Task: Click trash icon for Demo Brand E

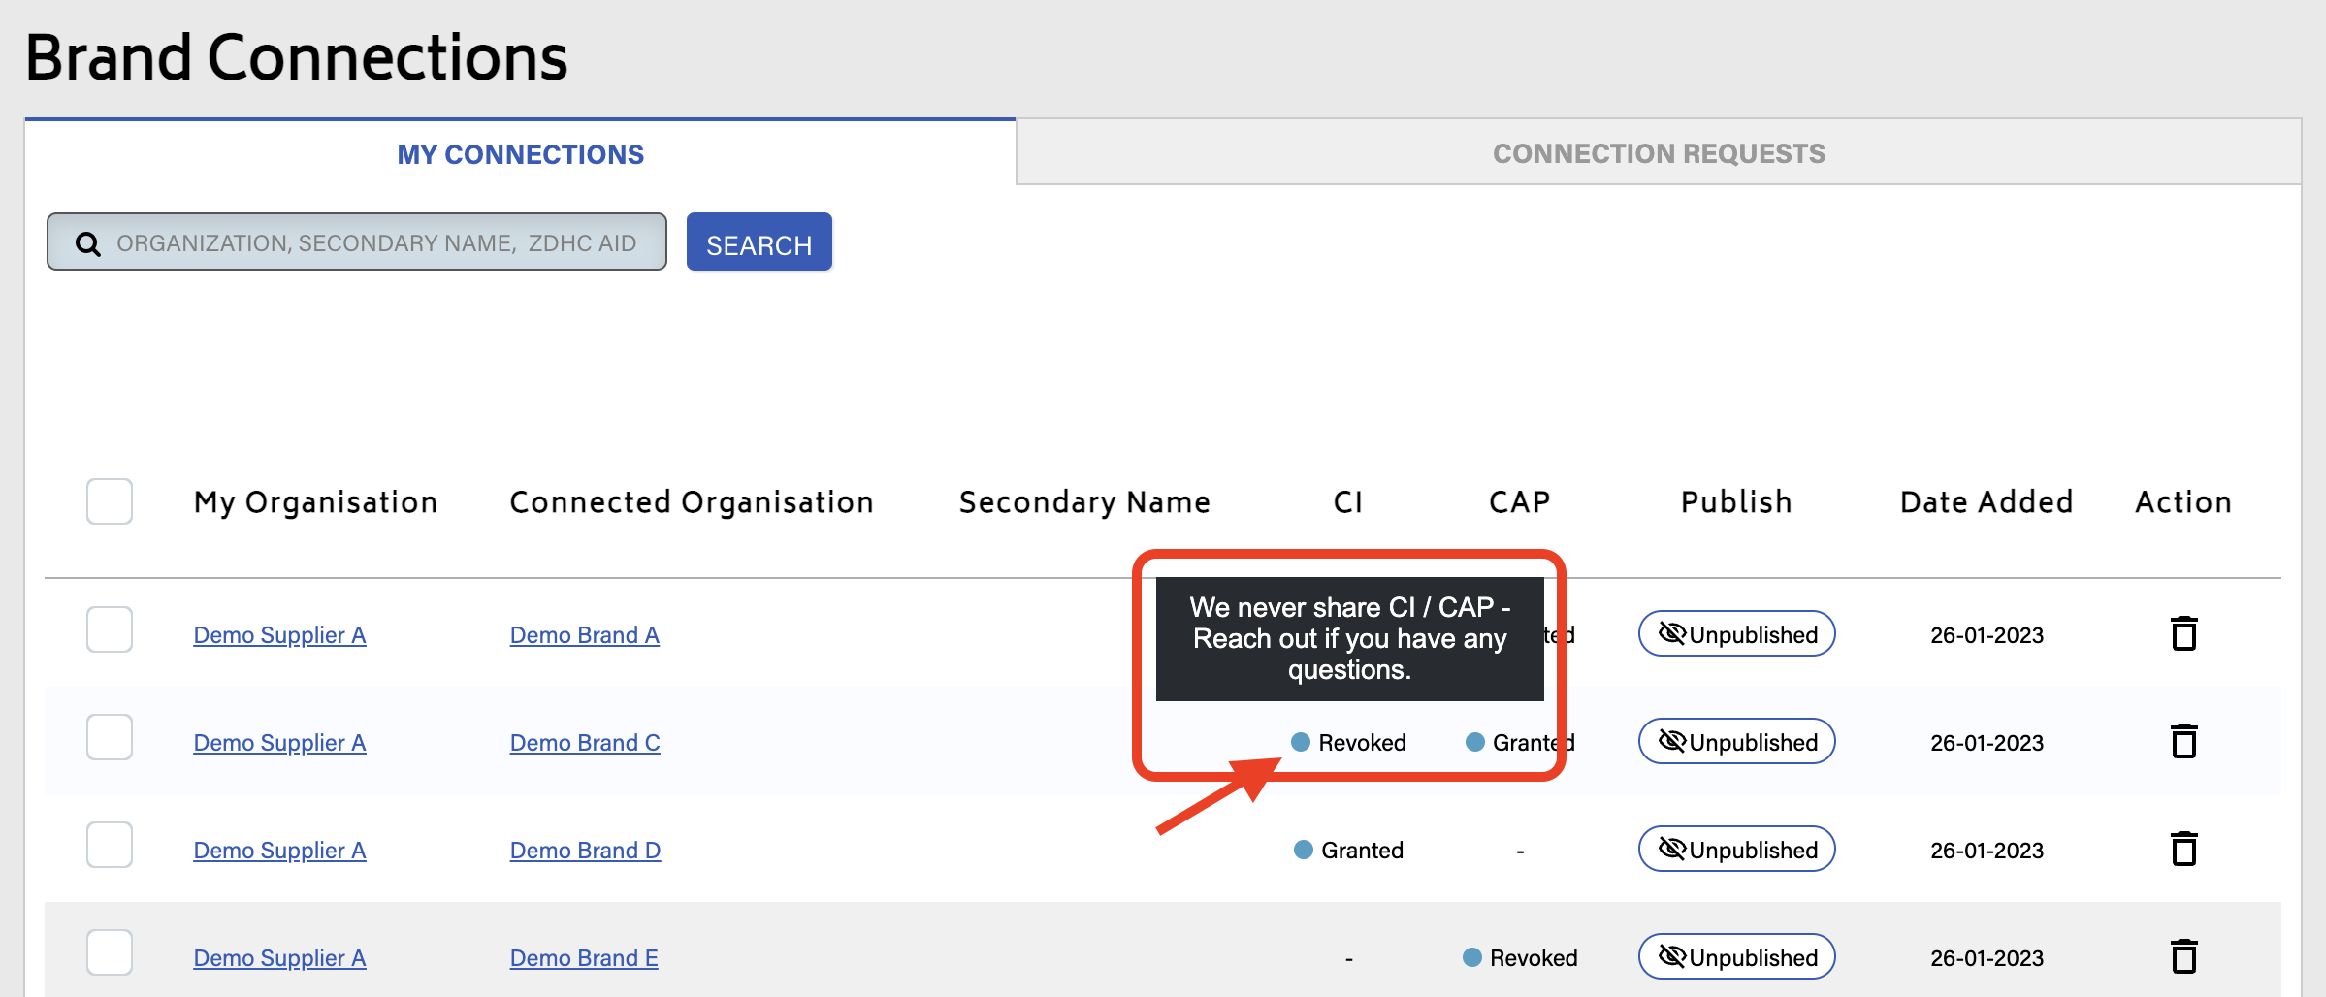Action: (2183, 957)
